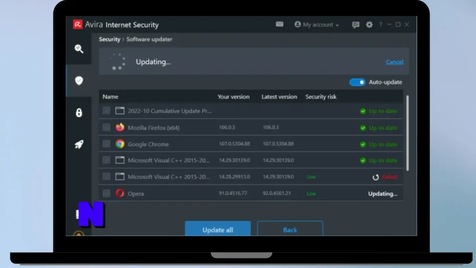Click green check icon for Mozilla Firefox

363,128
